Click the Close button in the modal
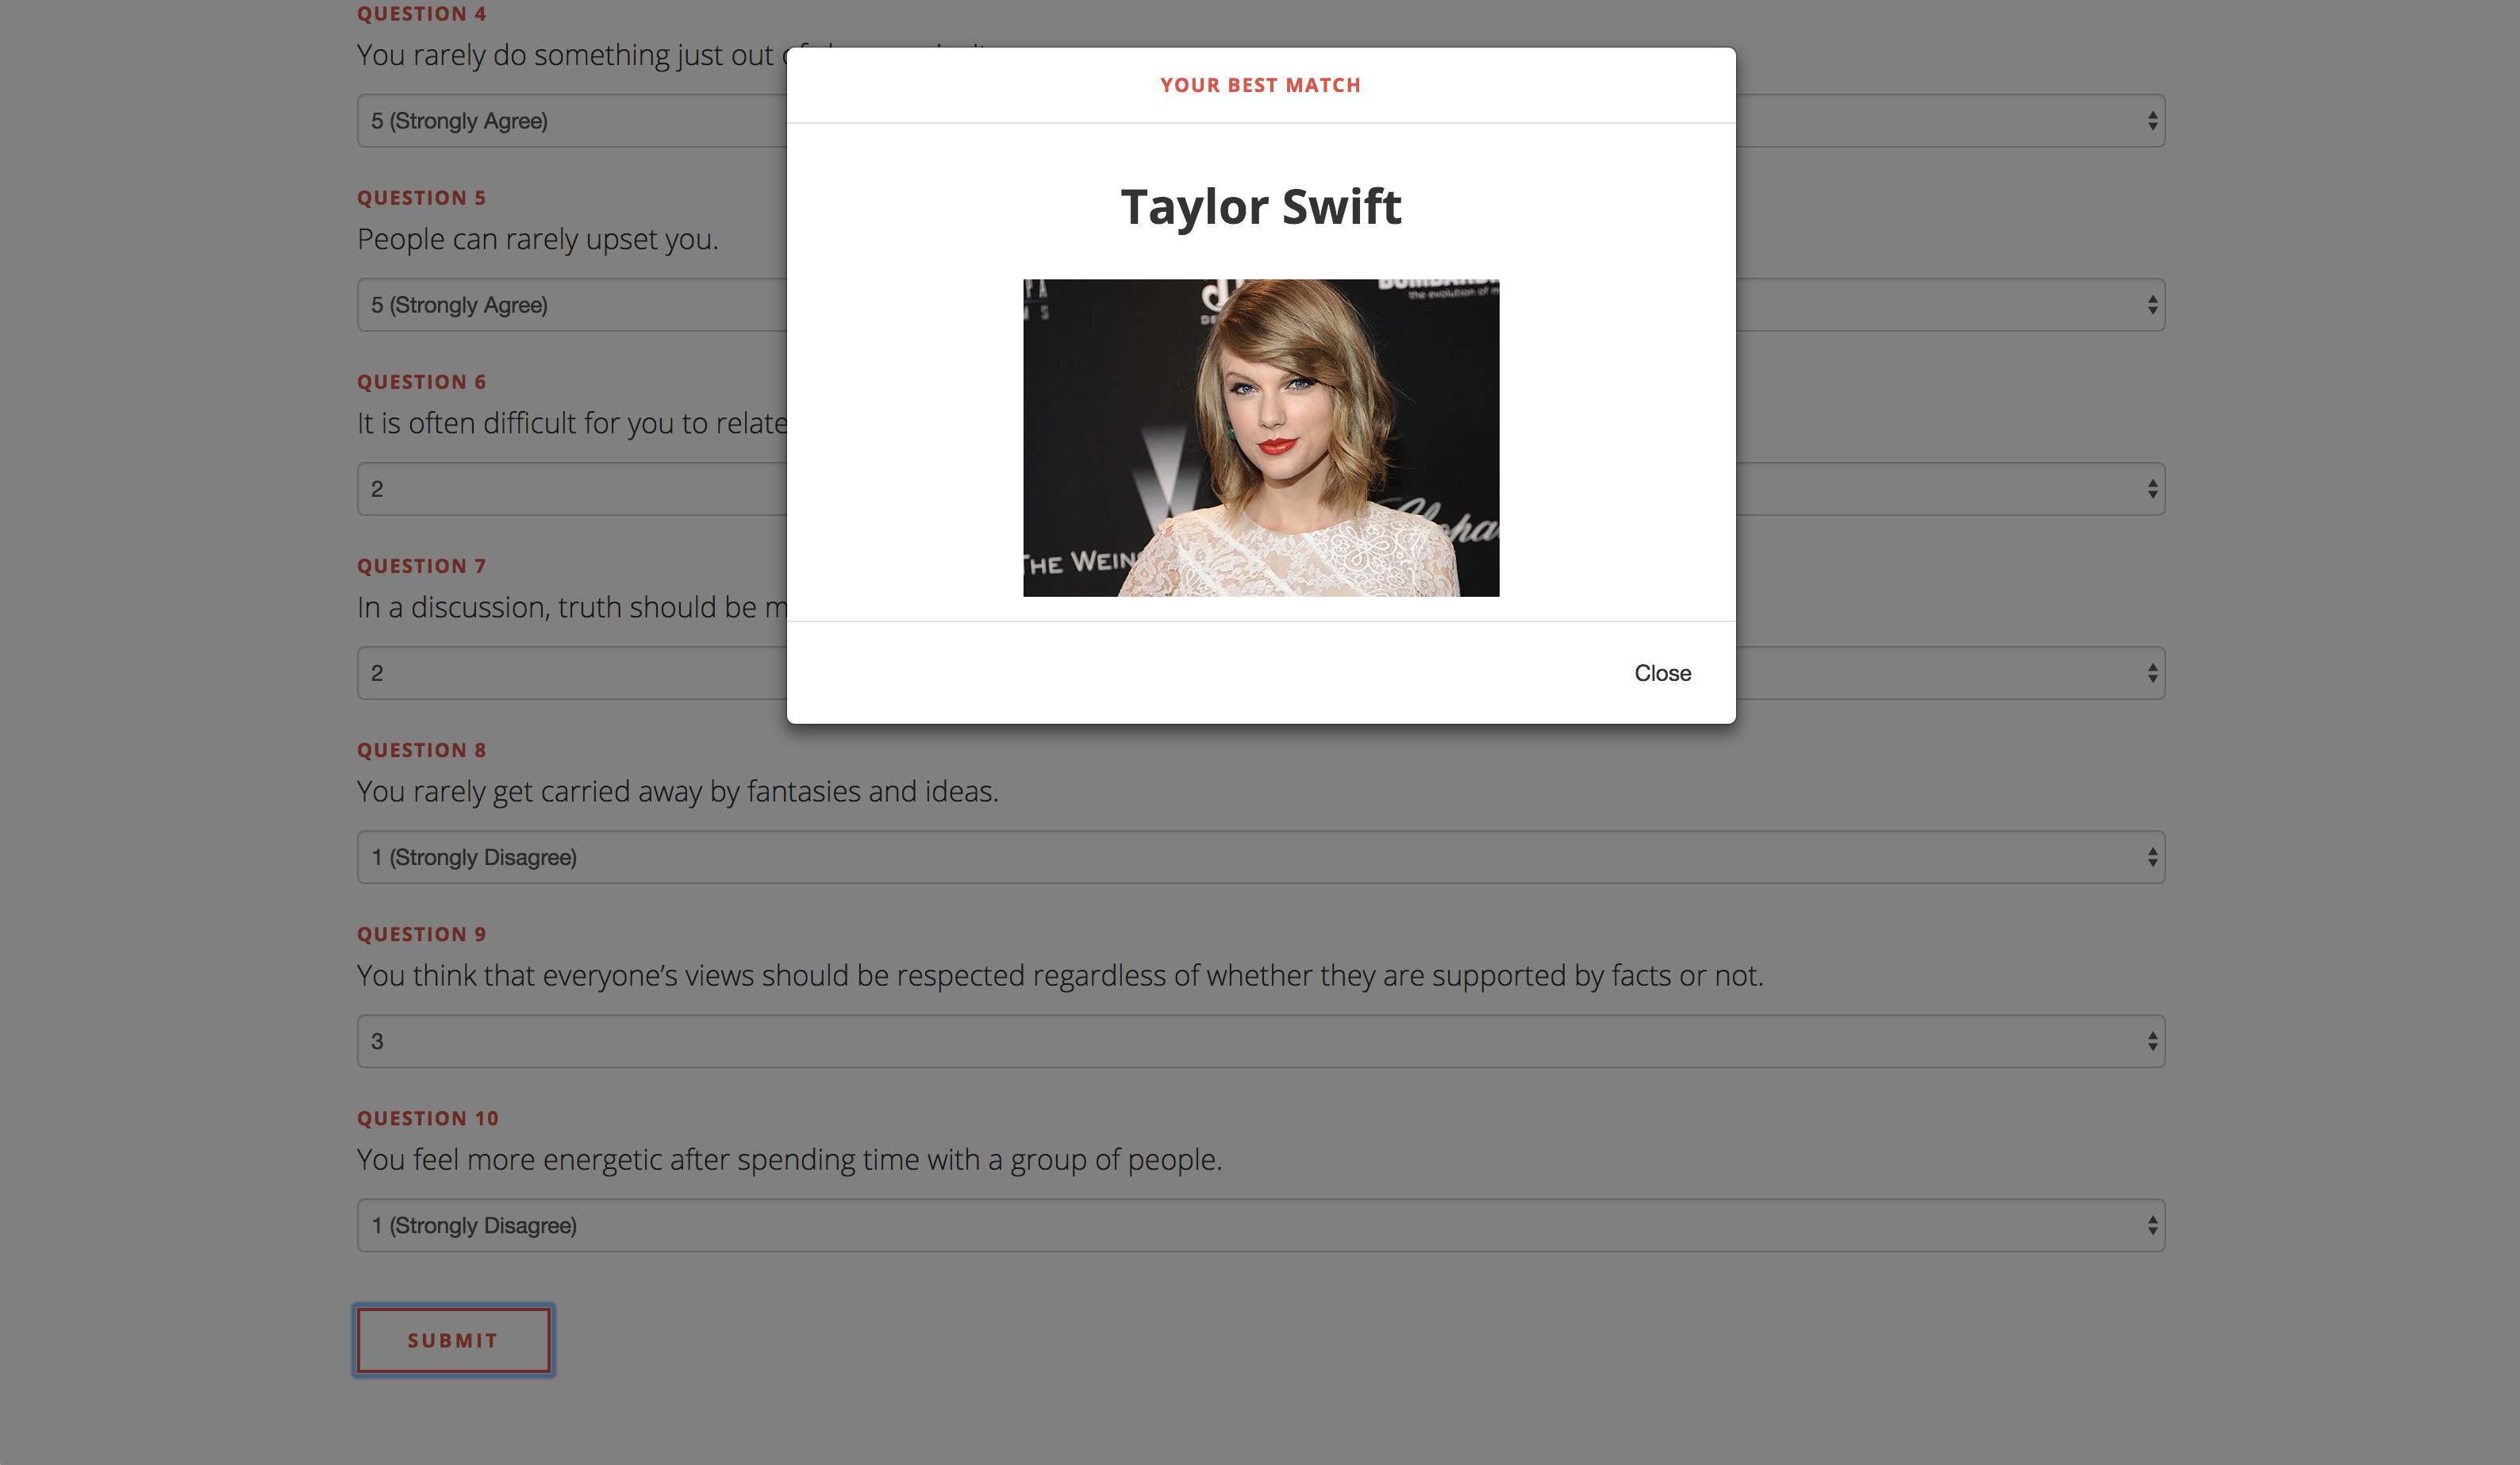2520x1465 pixels. pos(1662,673)
